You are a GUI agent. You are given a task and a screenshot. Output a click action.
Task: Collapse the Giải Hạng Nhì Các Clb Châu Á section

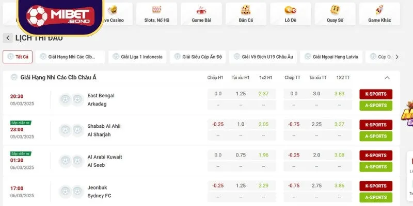click(x=387, y=78)
